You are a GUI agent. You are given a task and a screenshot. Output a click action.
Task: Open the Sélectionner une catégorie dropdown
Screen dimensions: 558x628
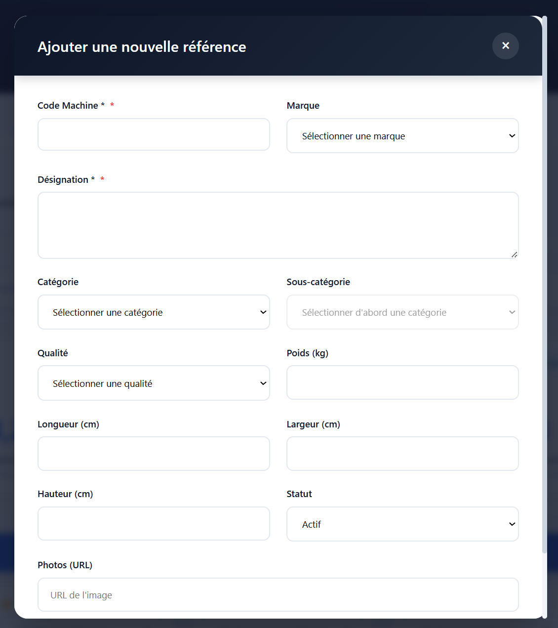pos(154,312)
